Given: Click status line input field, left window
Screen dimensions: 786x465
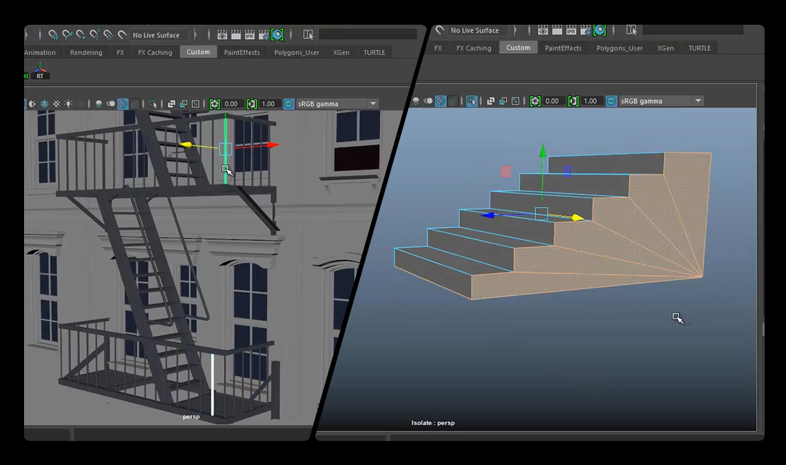Looking at the screenshot, I should [368, 34].
